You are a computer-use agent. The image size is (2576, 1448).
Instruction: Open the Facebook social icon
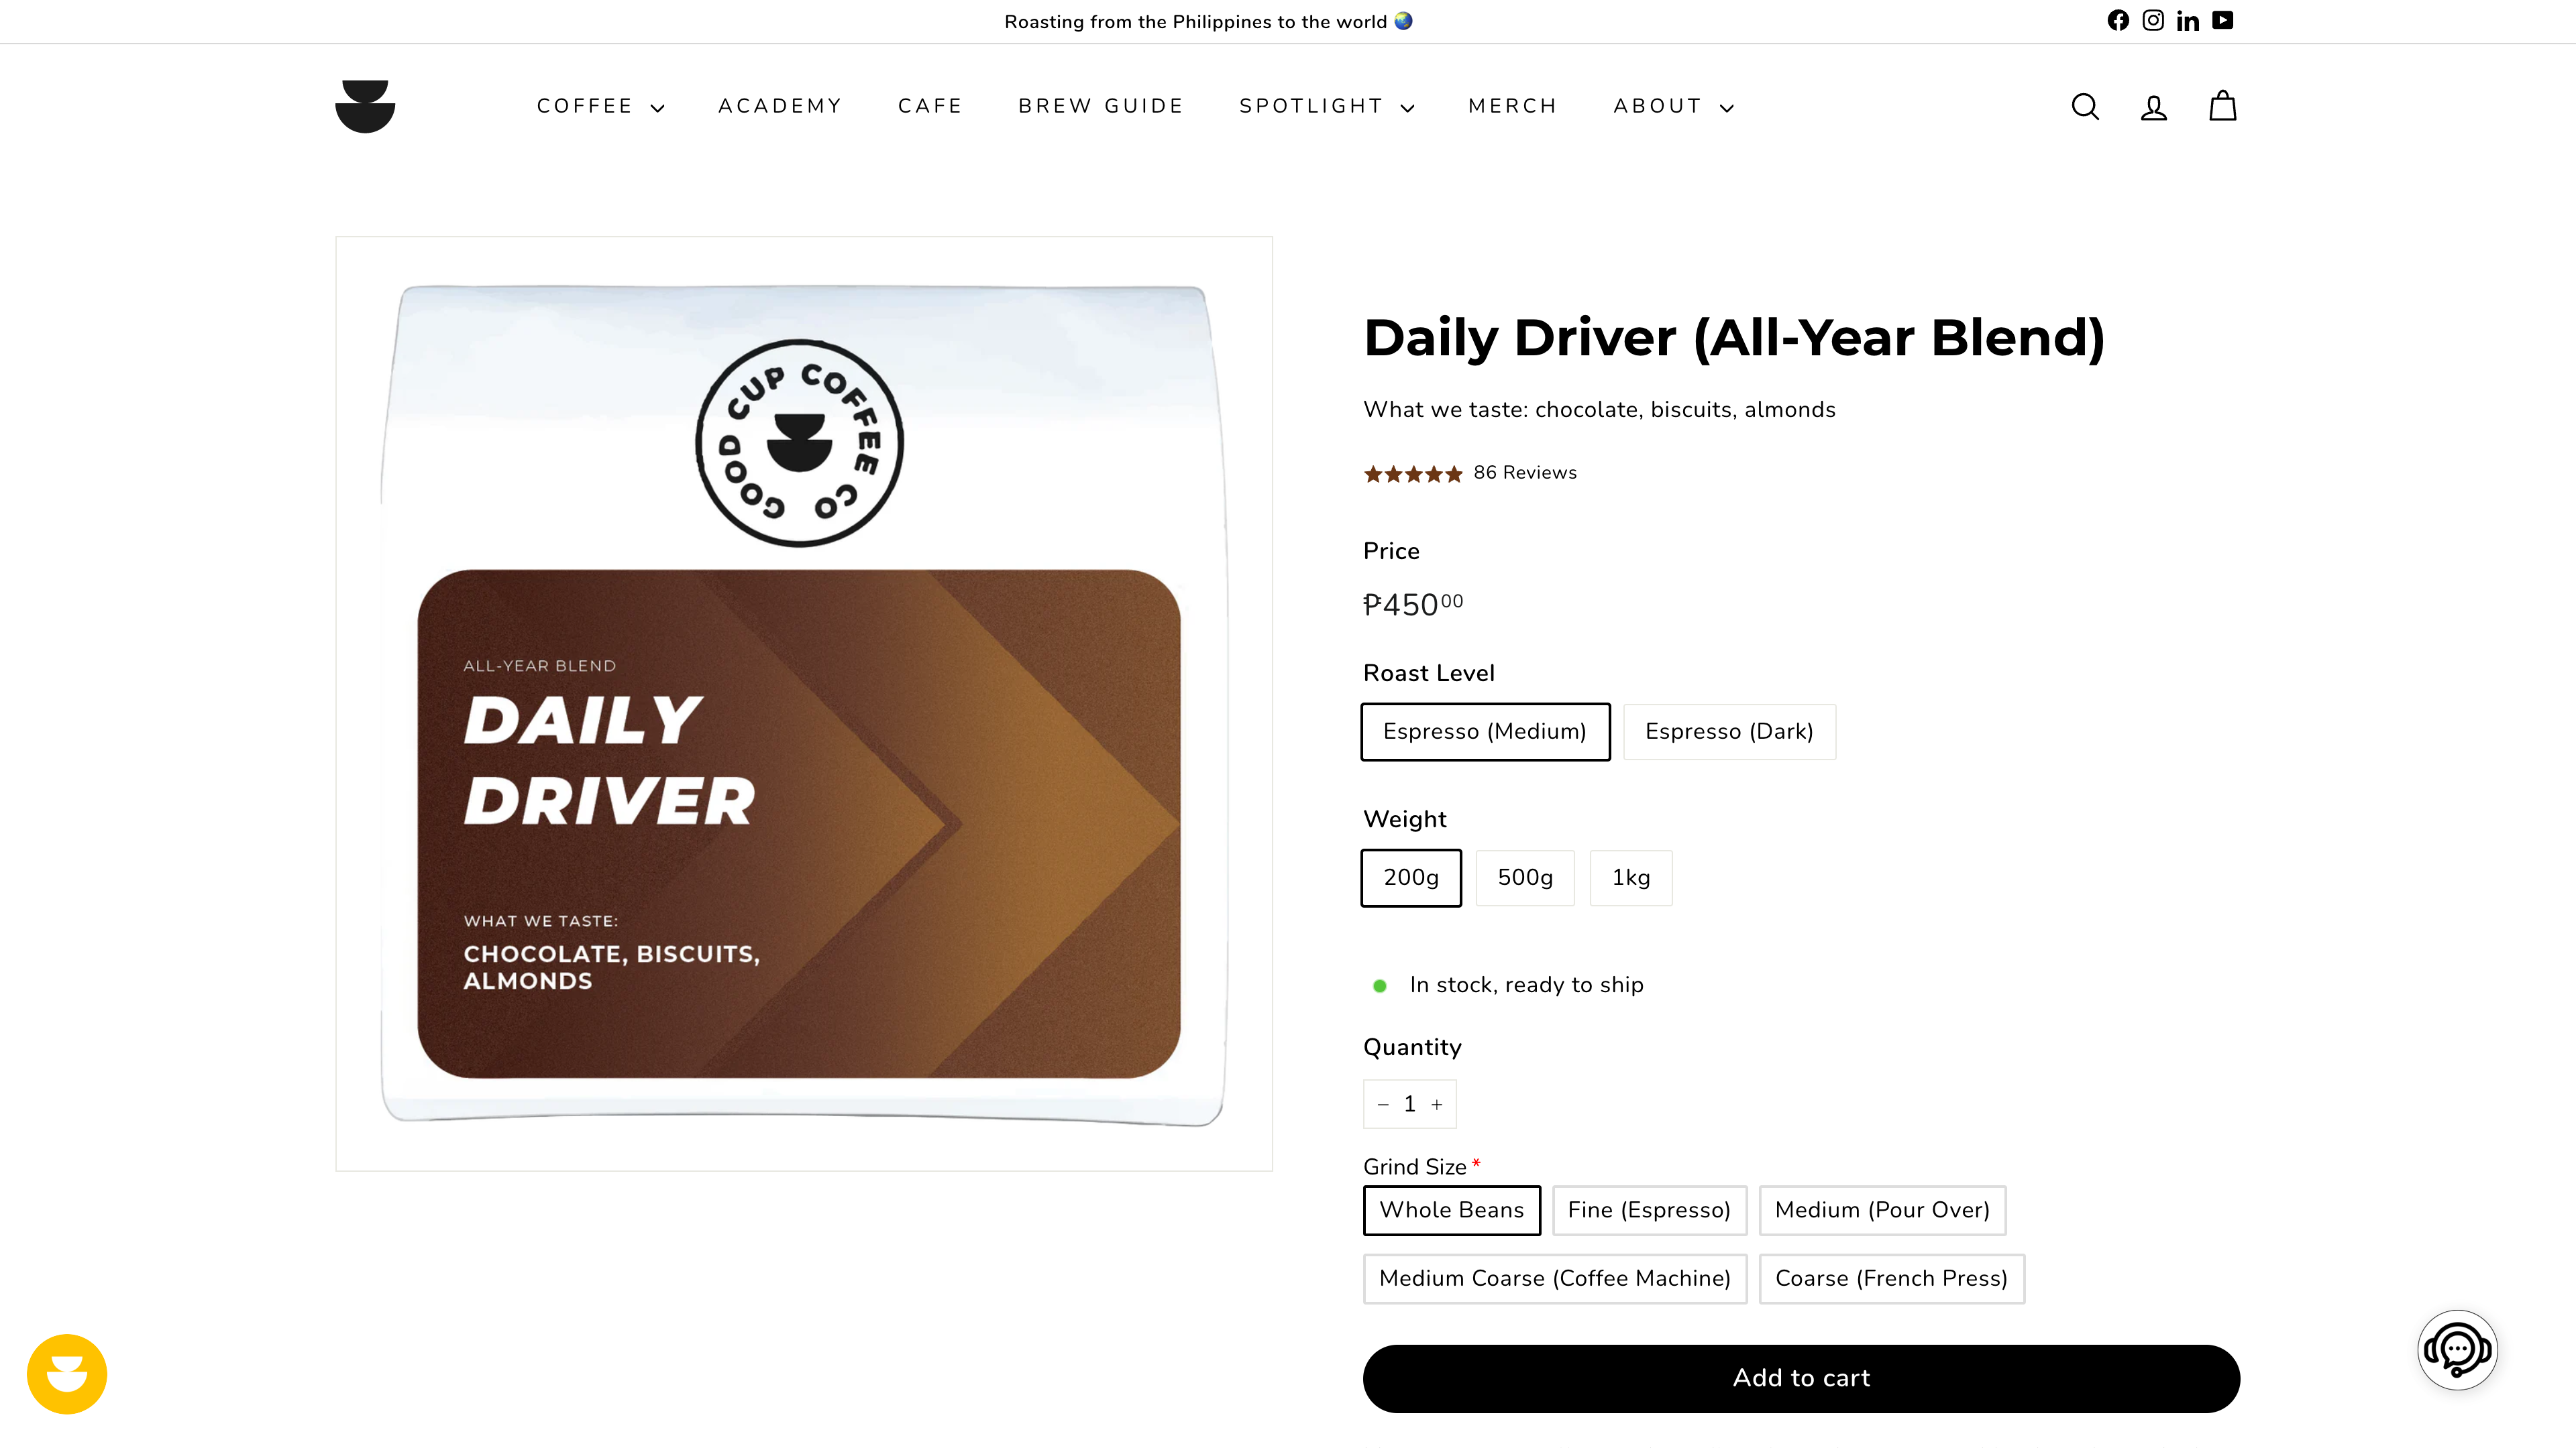tap(2118, 21)
